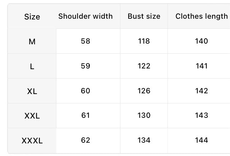Image resolution: width=230 pixels, height=156 pixels.
Task: Select clothes length value 142
Action: (202, 91)
